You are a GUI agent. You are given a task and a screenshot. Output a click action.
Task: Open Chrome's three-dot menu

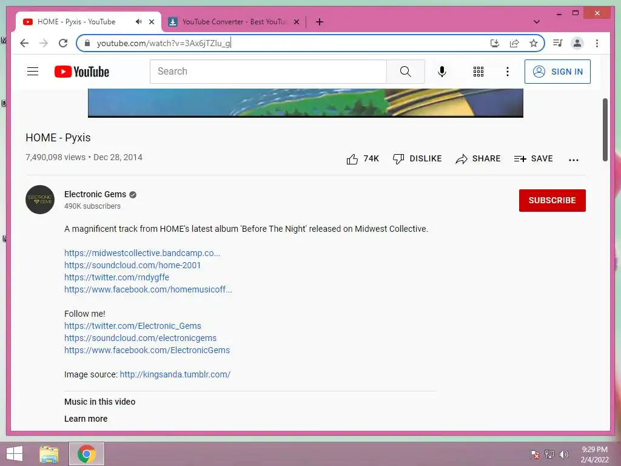coord(597,43)
